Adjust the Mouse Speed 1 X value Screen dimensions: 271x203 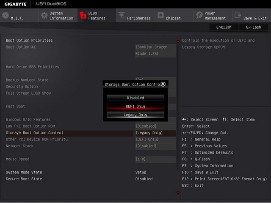click(x=155, y=159)
